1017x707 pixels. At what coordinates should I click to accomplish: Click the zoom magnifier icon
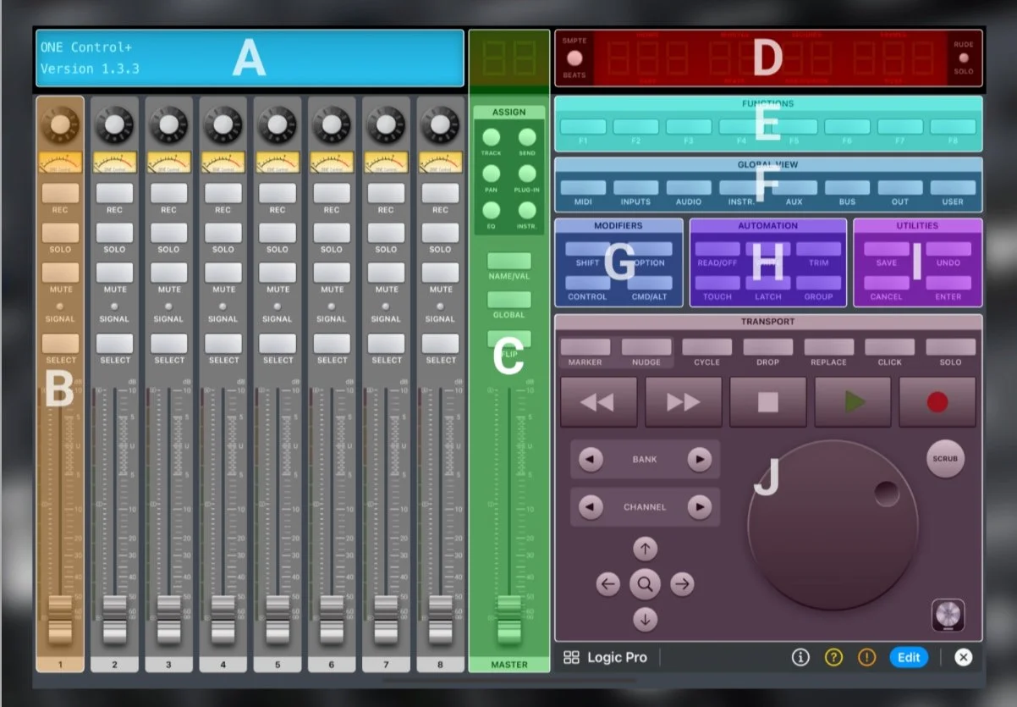(x=645, y=583)
